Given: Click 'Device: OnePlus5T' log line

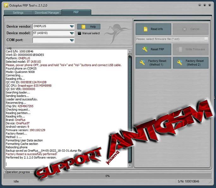Looking at the screenshot, I should click(18, 123).
